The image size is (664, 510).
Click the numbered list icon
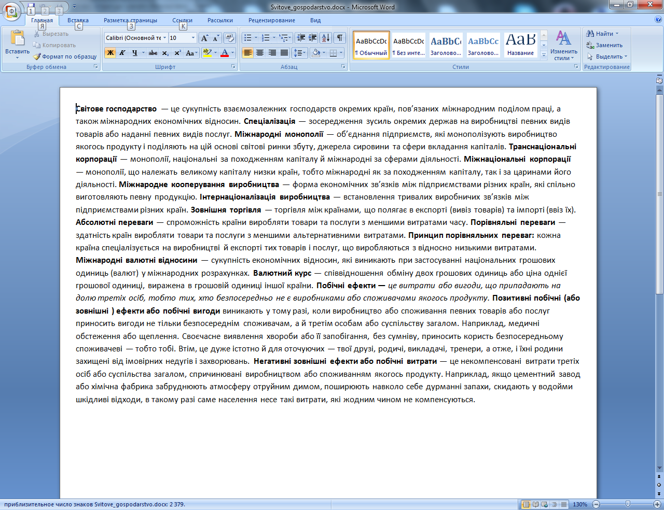[266, 38]
